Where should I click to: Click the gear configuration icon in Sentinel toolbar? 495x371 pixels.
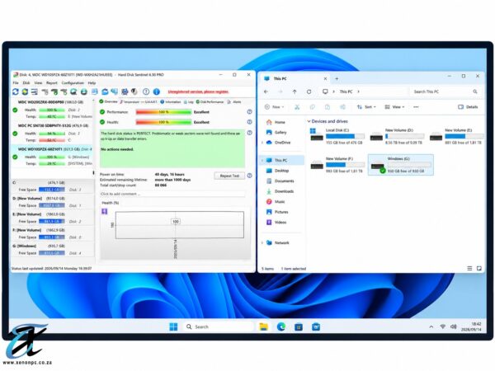(x=125, y=92)
